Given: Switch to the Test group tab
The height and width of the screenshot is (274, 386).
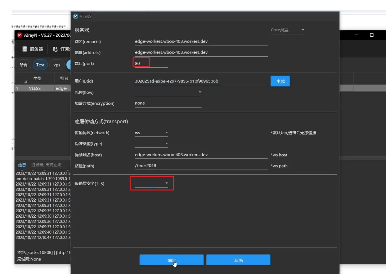Looking at the screenshot, I should (x=40, y=65).
